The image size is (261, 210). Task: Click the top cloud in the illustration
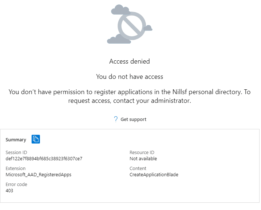[x=120, y=10]
